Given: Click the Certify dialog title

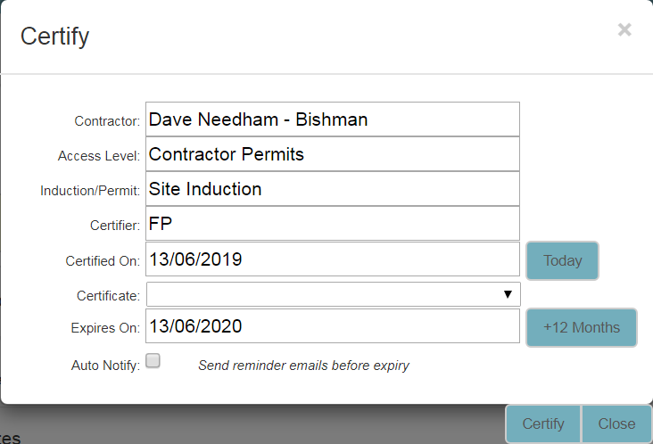Looking at the screenshot, I should (54, 37).
